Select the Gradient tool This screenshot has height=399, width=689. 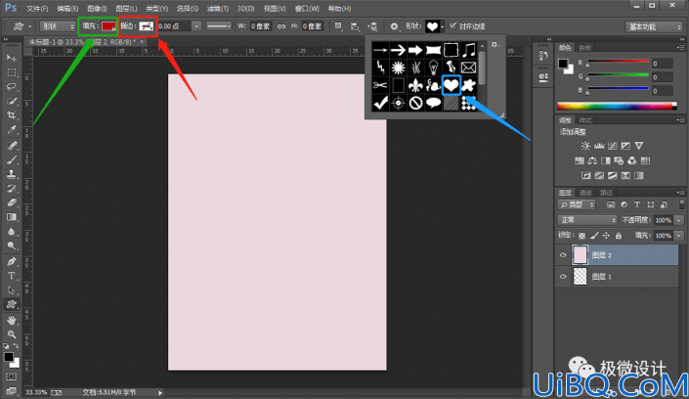point(12,217)
